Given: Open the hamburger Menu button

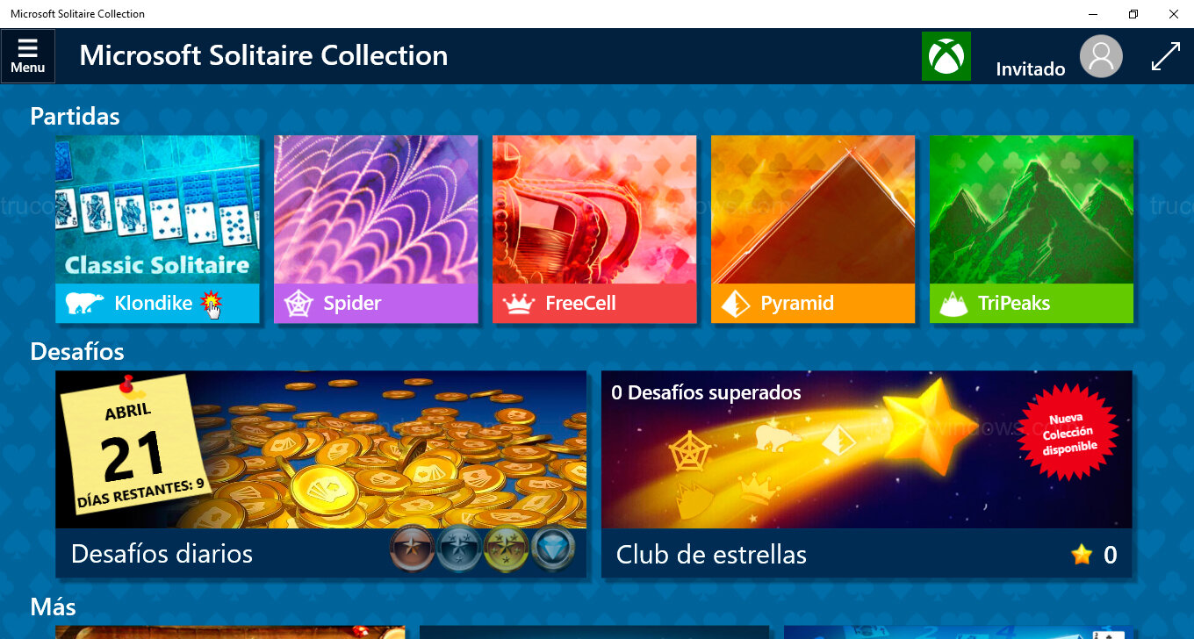Looking at the screenshot, I should [x=28, y=56].
